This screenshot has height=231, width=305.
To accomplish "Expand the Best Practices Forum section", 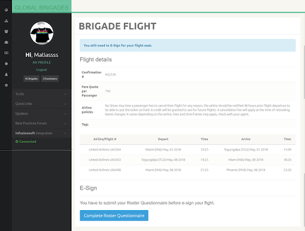I will (x=42, y=123).
